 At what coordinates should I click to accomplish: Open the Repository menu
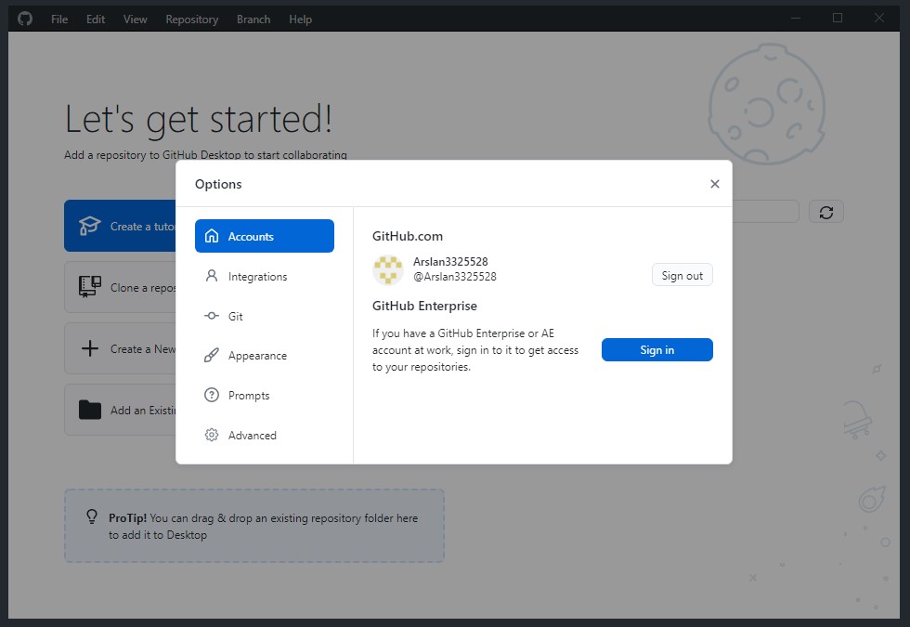[192, 20]
